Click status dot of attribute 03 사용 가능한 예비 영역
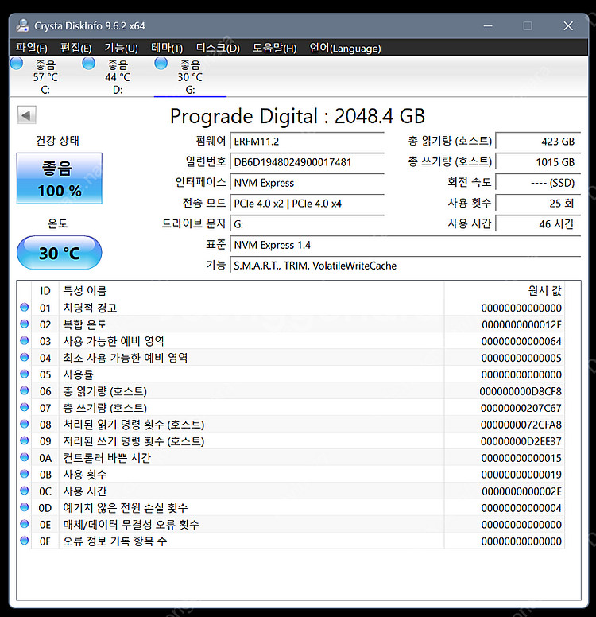The width and height of the screenshot is (596, 617). (25, 340)
